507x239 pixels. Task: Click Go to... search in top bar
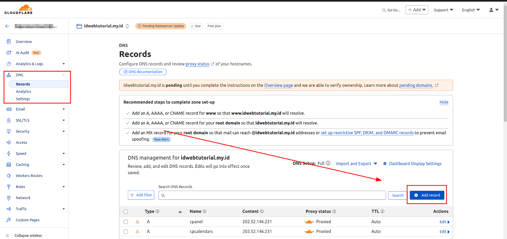(391, 10)
